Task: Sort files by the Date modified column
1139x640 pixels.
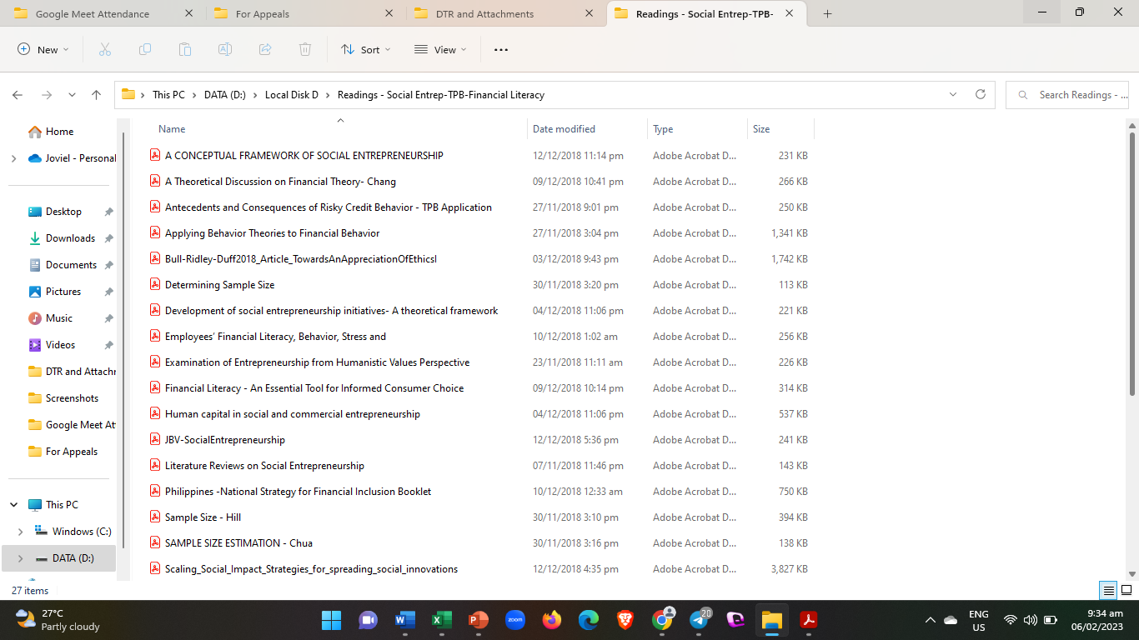Action: (564, 129)
